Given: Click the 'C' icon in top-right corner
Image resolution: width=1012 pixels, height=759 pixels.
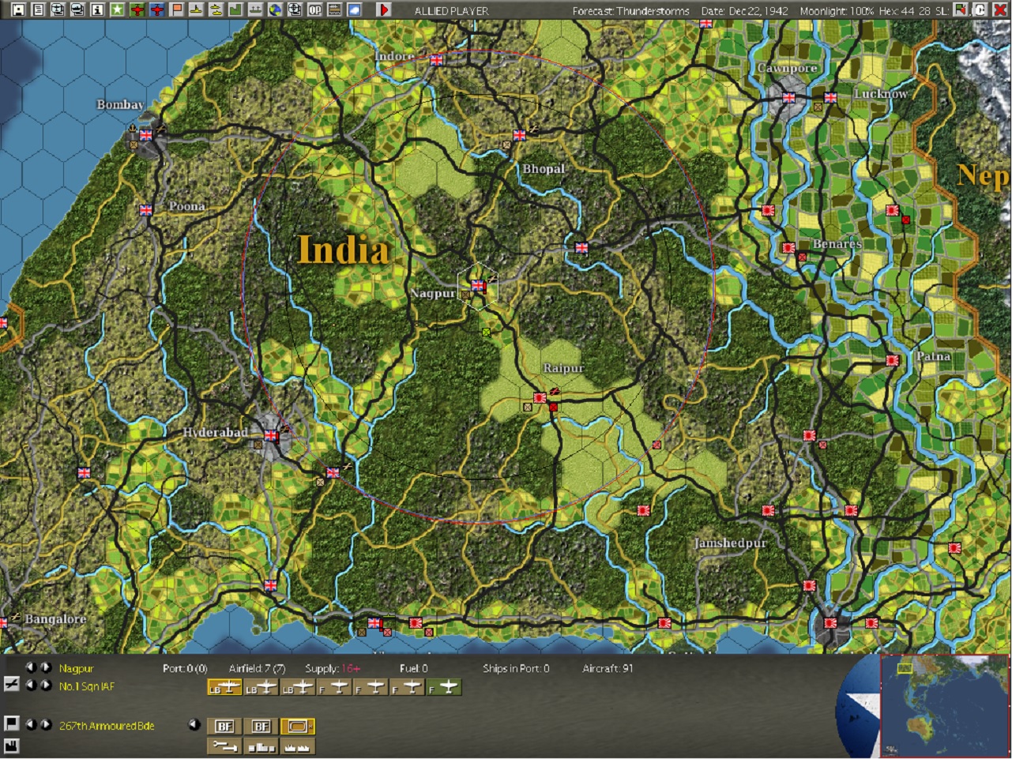Looking at the screenshot, I should click(x=980, y=9).
